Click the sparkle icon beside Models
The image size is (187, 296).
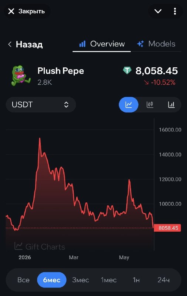(141, 44)
